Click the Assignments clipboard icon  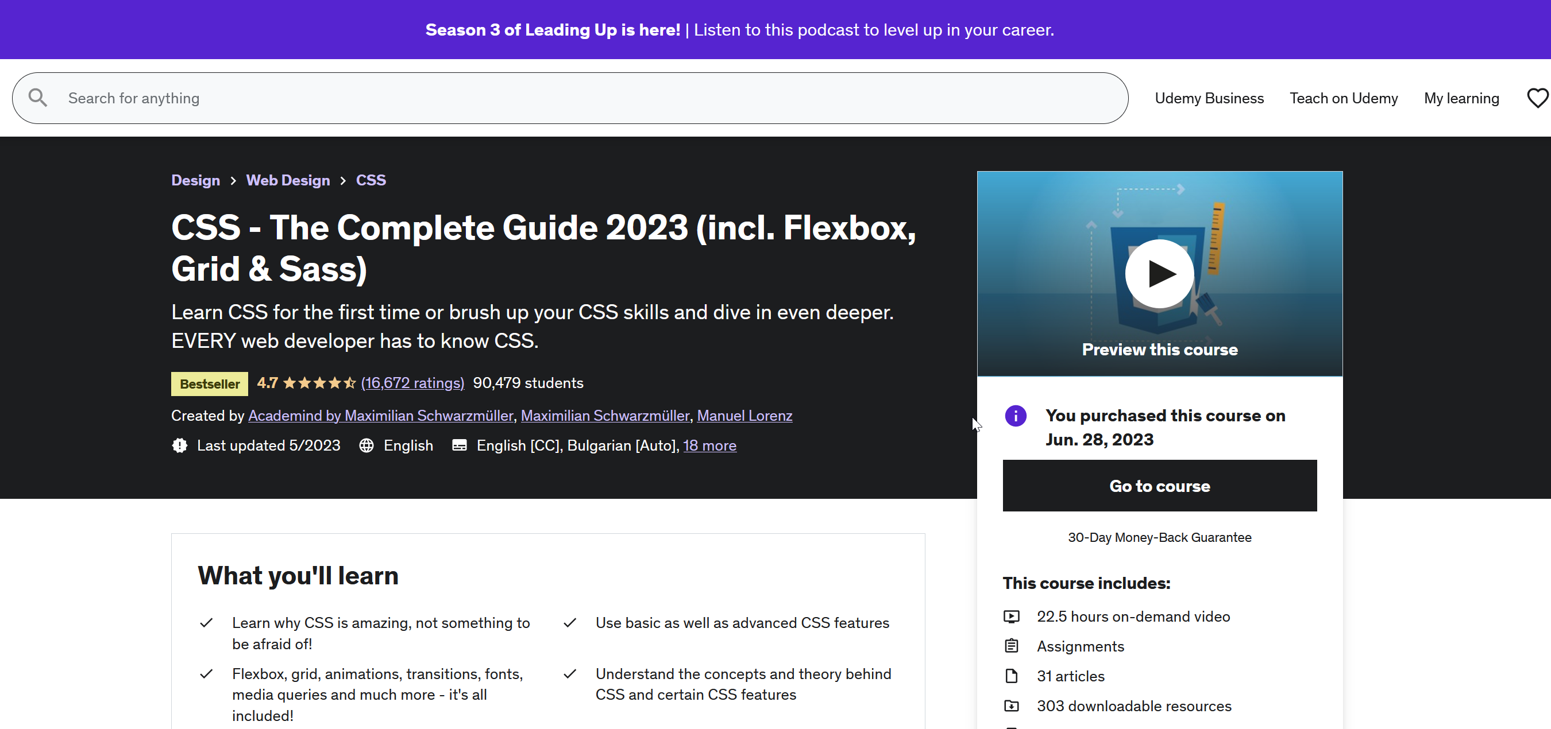coord(1012,646)
